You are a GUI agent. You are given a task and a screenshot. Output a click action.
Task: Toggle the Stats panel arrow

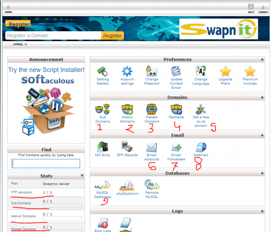pyautogui.click(x=82, y=176)
